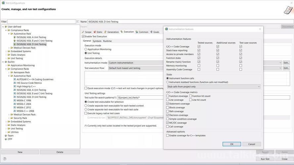Click the user-defined ISO26262 ASIL B and C icon
Screen dimensions: 294x165
pyautogui.click(x=15, y=41)
